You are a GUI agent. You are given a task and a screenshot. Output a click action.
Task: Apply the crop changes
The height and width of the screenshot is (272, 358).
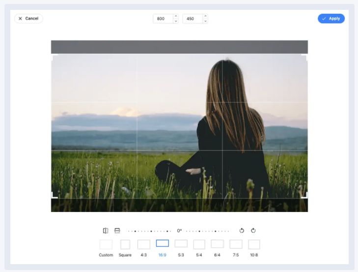click(331, 19)
